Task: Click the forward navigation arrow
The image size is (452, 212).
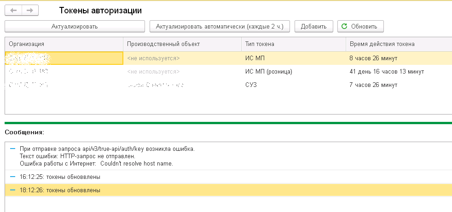Action: pos(30,10)
